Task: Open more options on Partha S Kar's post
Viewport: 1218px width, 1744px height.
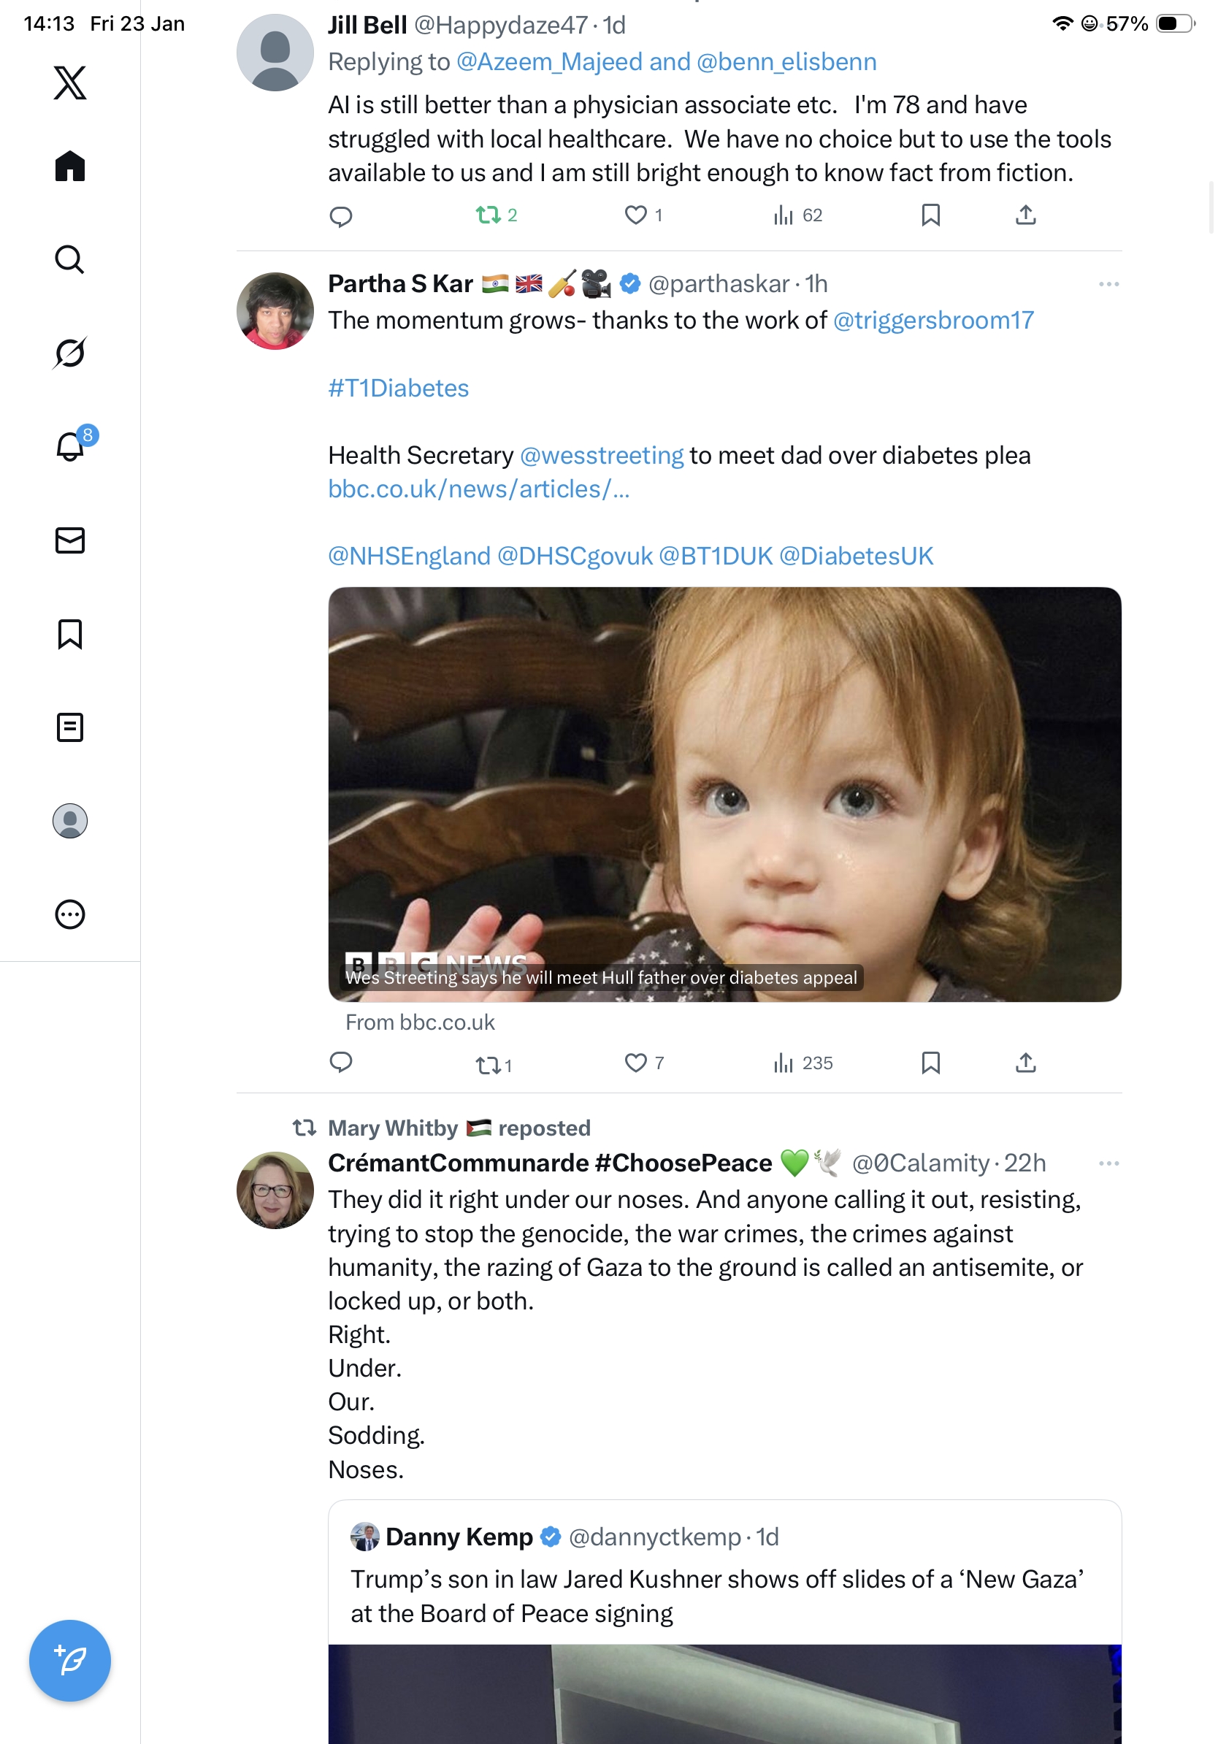Action: click(1108, 284)
